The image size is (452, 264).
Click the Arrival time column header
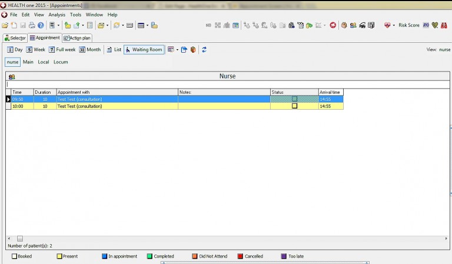[331, 92]
